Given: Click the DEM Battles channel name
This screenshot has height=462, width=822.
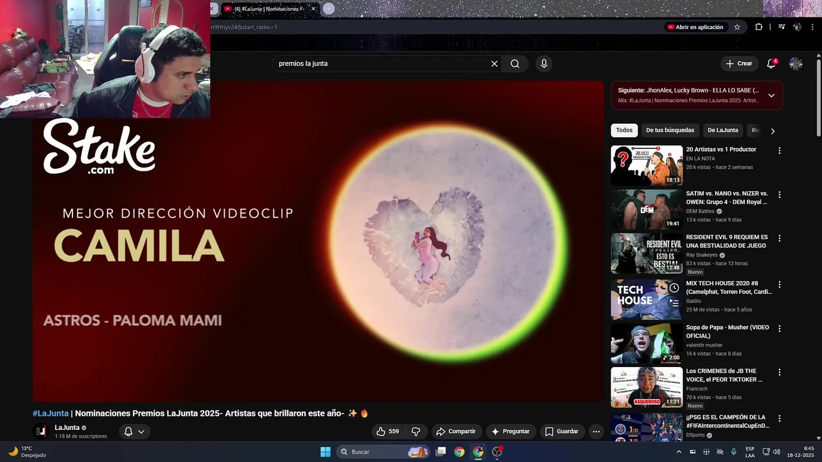Looking at the screenshot, I should pos(700,211).
